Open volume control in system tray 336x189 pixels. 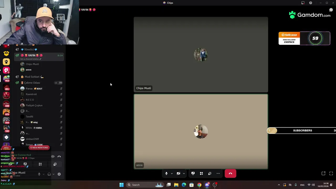click(313, 185)
